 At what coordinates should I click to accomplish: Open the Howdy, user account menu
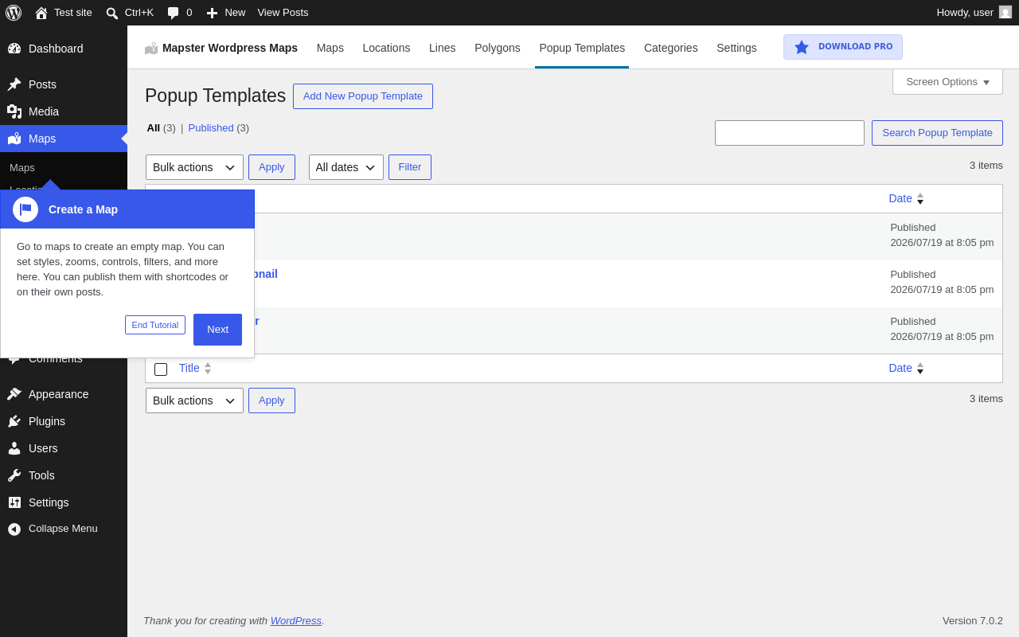point(974,13)
